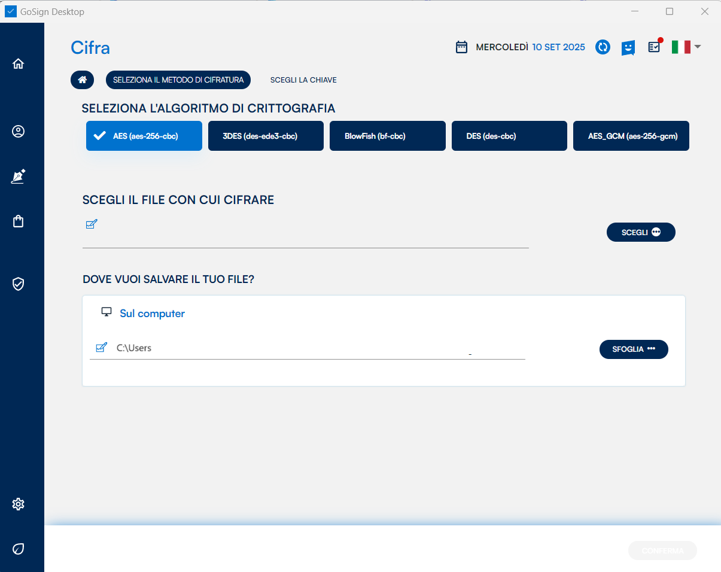
Task: Open the task list notification icon
Action: [x=654, y=47]
